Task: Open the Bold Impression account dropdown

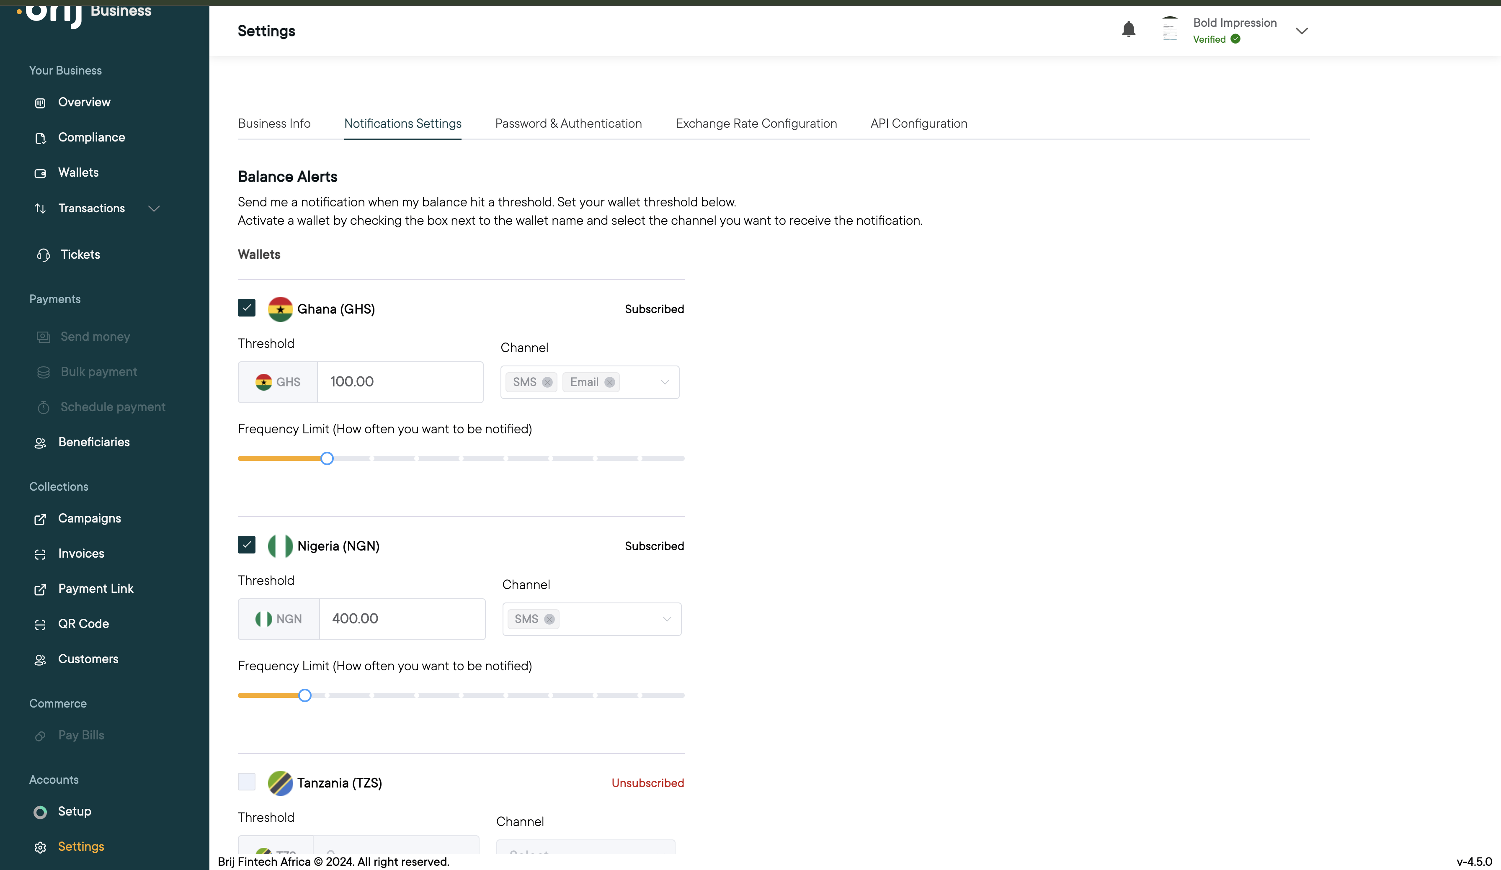Action: (x=1302, y=31)
